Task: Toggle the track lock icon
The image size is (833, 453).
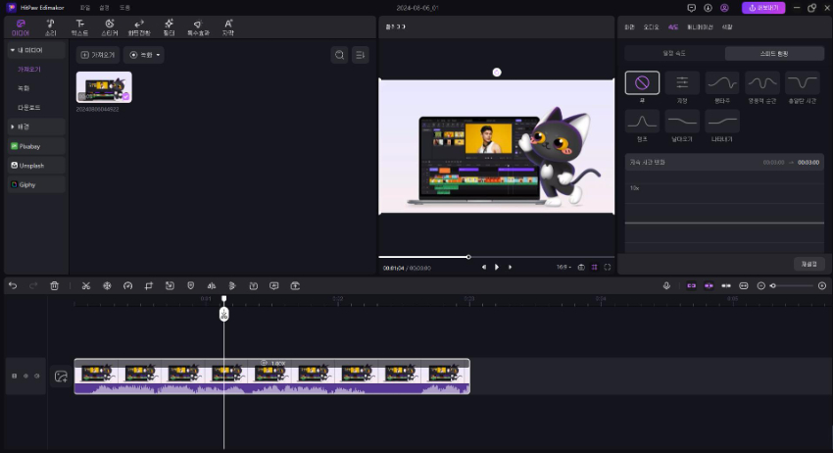Action: coord(14,376)
